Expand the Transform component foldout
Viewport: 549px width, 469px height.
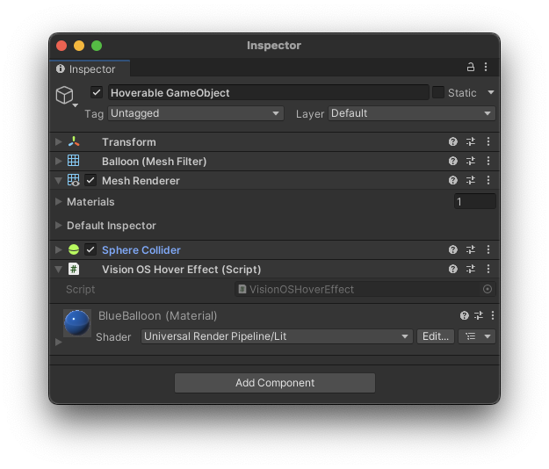[59, 142]
